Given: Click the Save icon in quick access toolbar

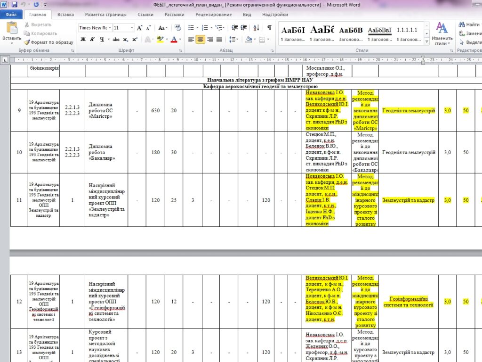Looking at the screenshot, I should [x=15, y=5].
